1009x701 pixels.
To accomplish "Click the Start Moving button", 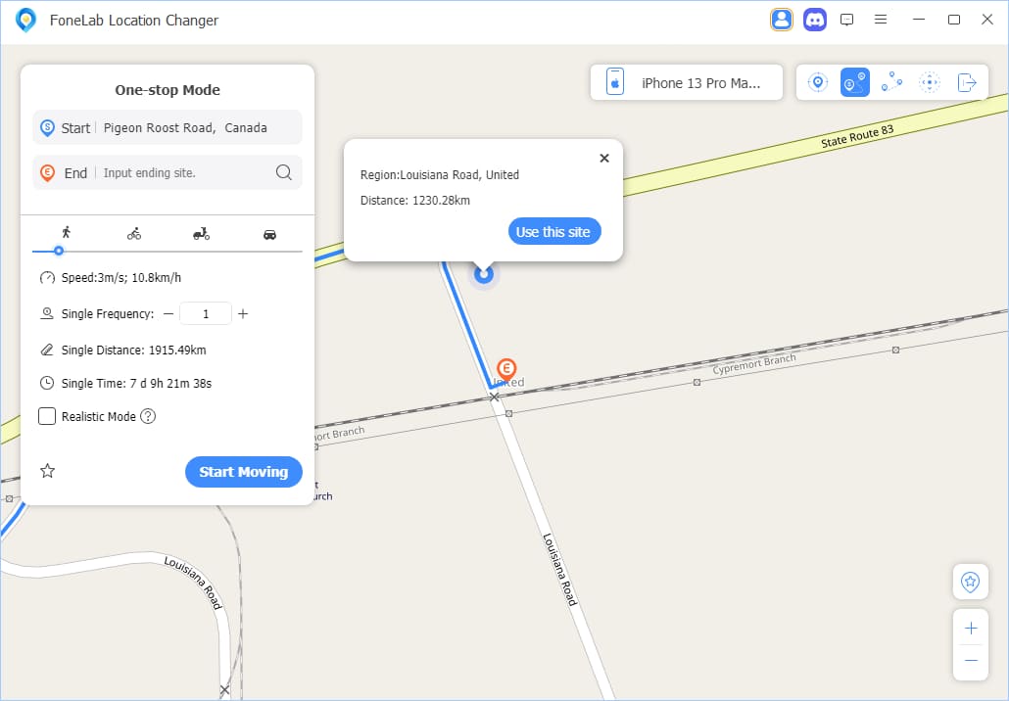I will click(x=244, y=472).
